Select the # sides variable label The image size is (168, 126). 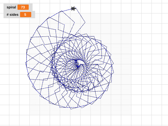pos(13,15)
